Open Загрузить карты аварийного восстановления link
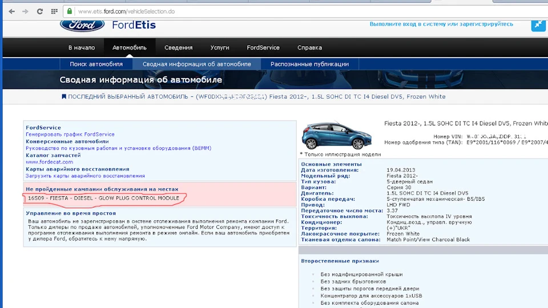The image size is (548, 308). (85, 176)
